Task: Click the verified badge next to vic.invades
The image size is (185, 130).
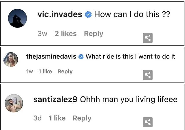Action: [x=88, y=14]
